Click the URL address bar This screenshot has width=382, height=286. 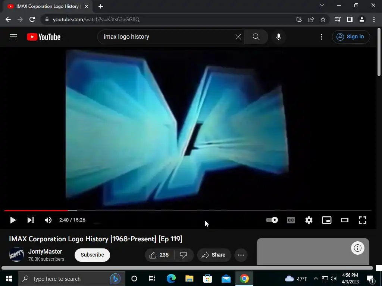coord(168,19)
